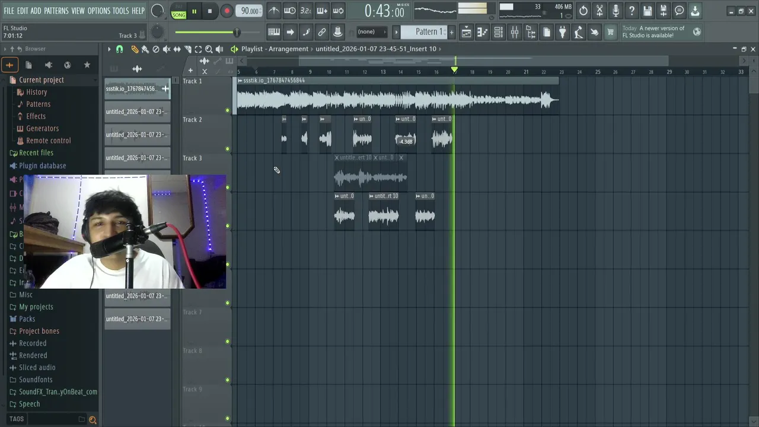Expand the Recent files folder

tap(36, 153)
